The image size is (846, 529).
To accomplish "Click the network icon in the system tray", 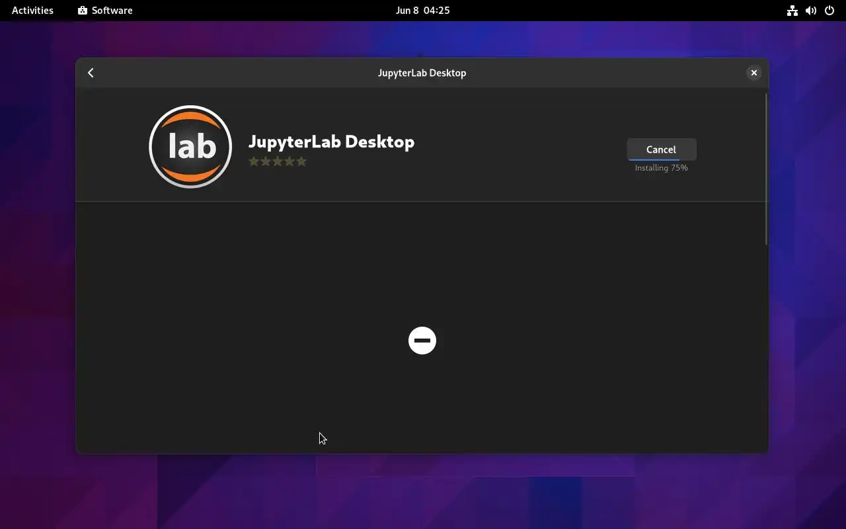I will point(792,11).
